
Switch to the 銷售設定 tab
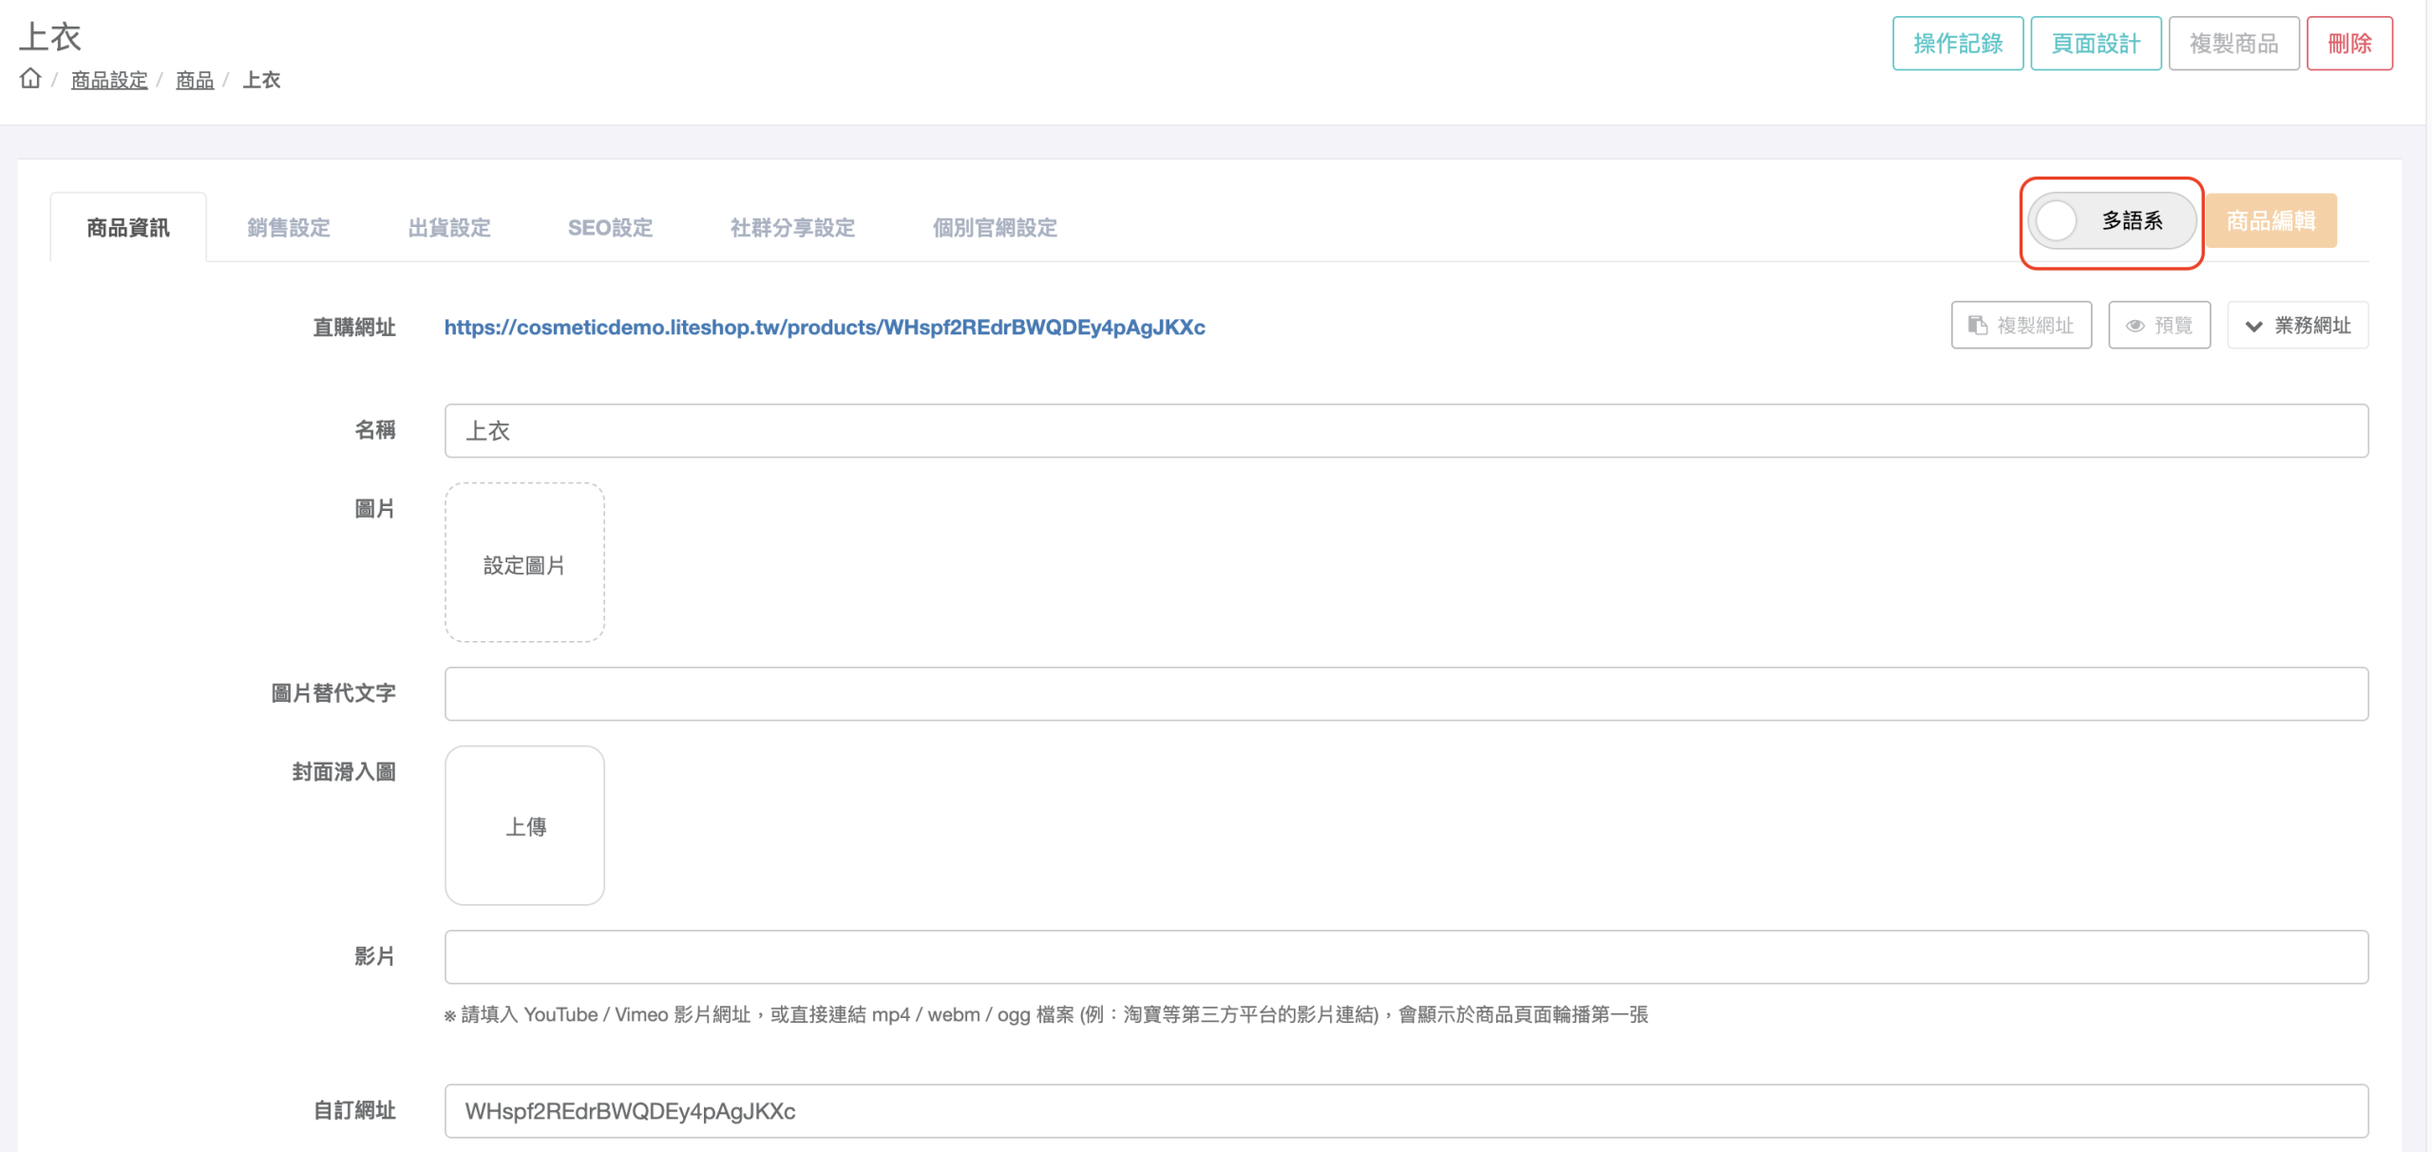(289, 228)
